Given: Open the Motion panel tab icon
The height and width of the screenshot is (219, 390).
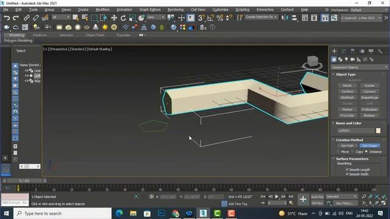Looking at the screenshot, I should 362,51.
